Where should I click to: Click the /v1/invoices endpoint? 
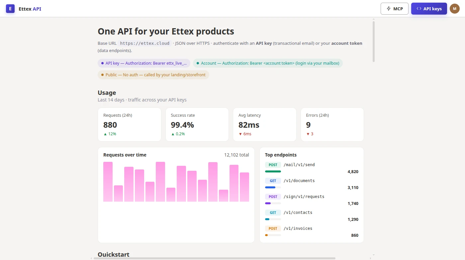[x=298, y=228]
